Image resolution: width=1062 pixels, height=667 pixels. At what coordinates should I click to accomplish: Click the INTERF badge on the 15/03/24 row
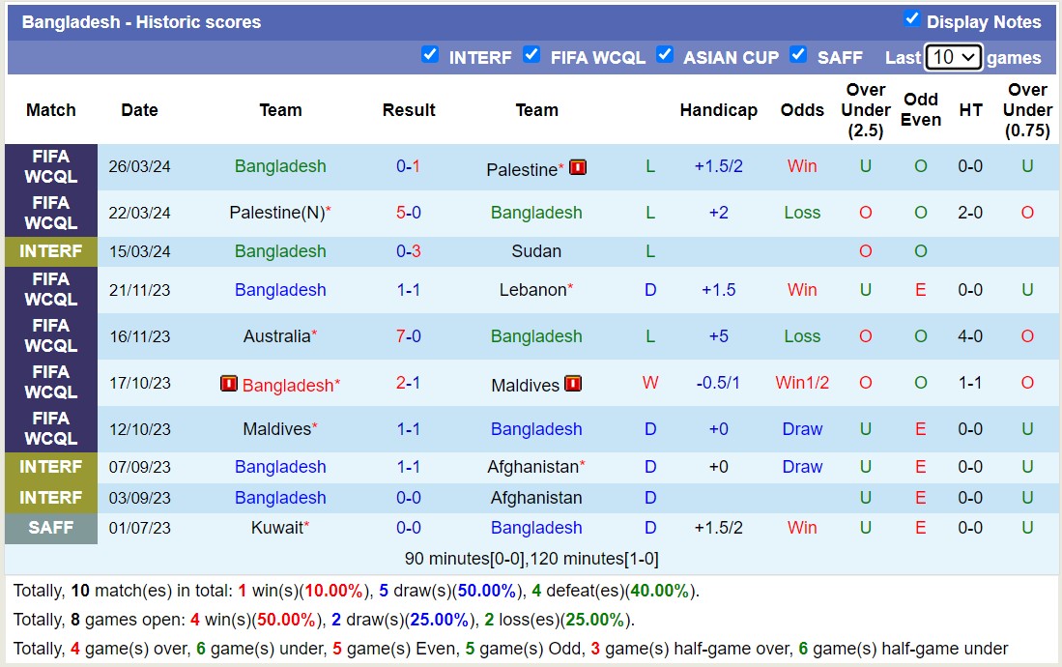click(50, 251)
